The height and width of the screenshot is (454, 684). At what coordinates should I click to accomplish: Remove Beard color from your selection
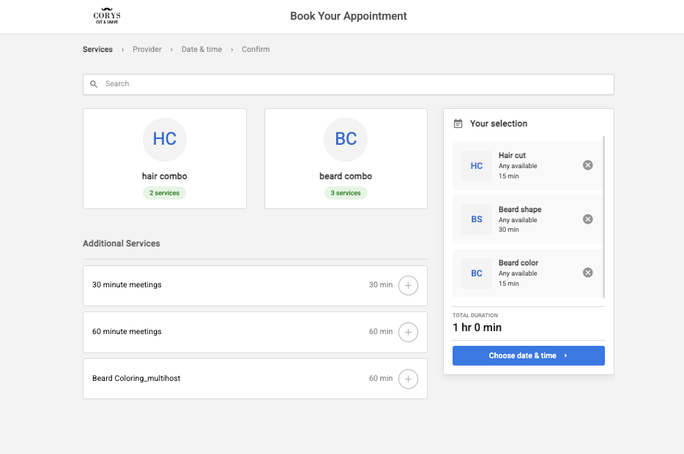[x=587, y=273]
